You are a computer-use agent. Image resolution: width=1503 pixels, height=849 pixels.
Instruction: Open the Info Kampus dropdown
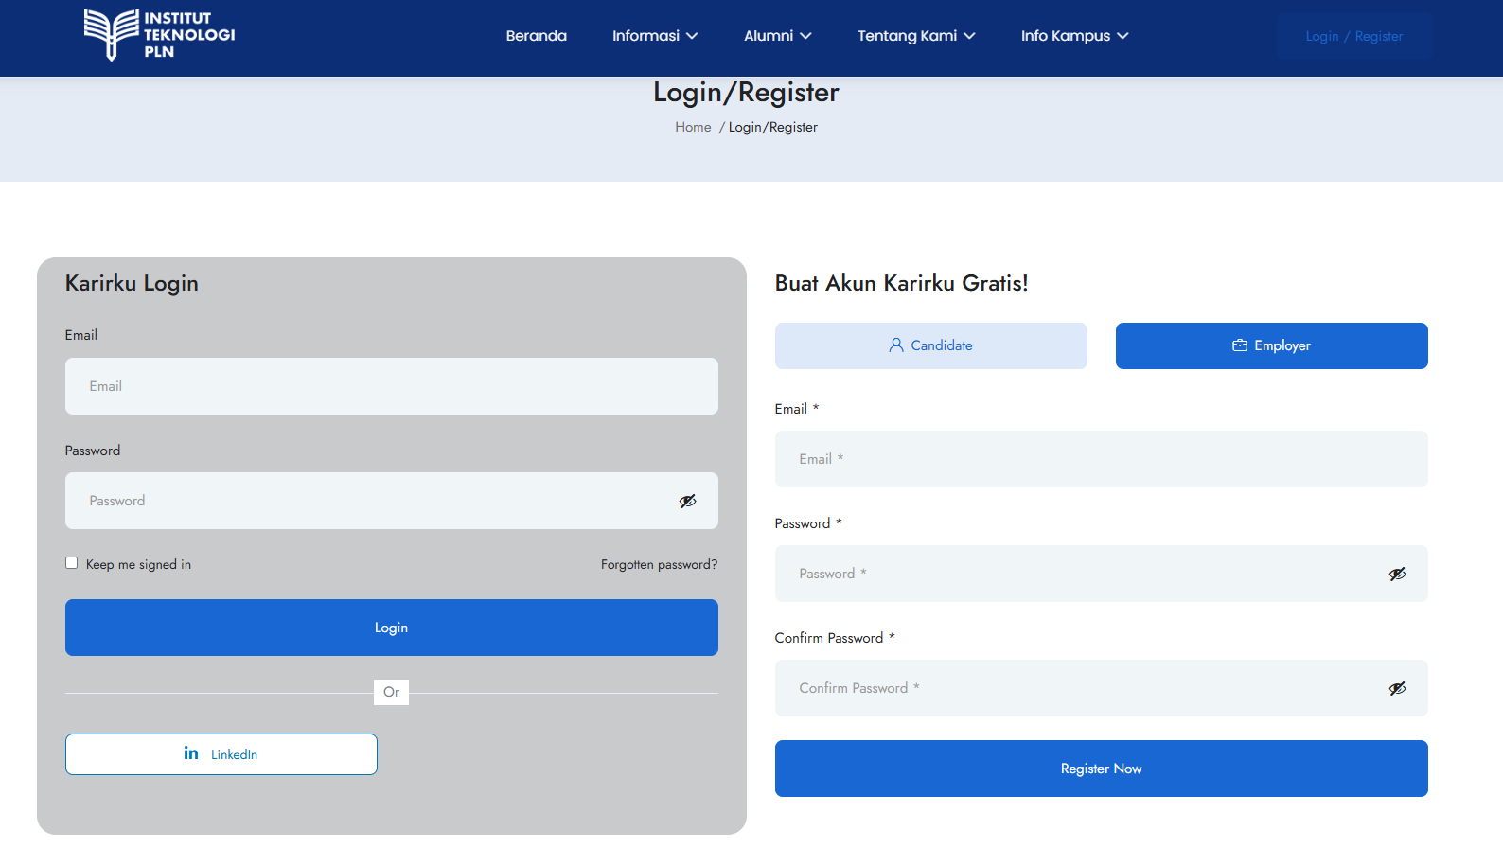(x=1074, y=36)
